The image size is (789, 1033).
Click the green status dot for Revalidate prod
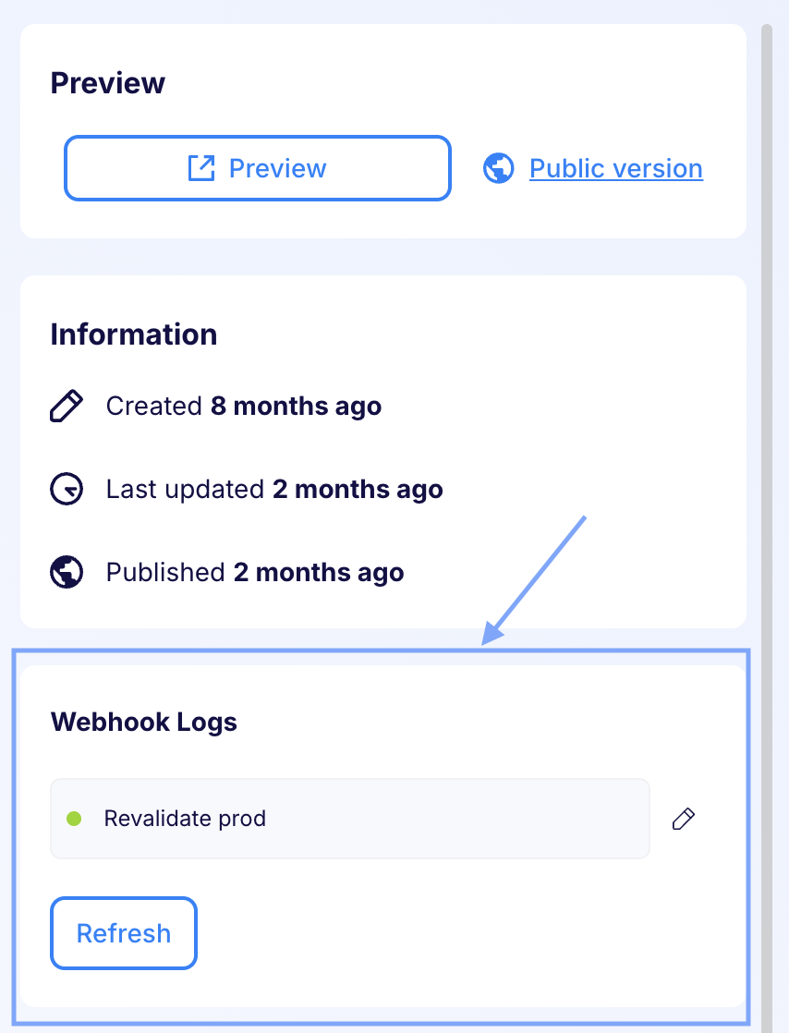tap(74, 818)
